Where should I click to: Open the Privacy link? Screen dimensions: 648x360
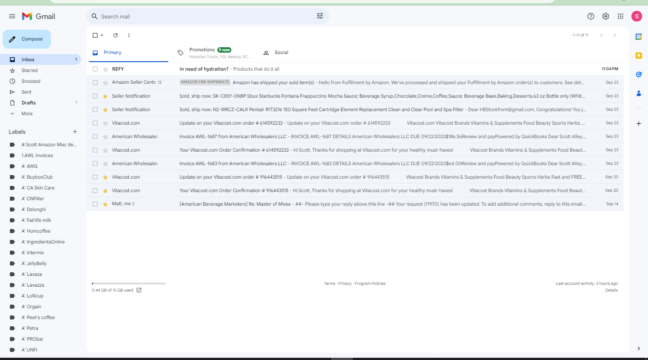[x=345, y=283]
